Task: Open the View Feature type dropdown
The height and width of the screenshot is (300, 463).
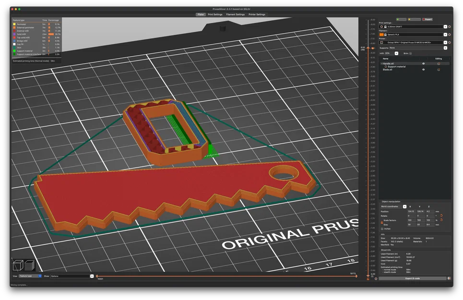Action: pos(30,276)
